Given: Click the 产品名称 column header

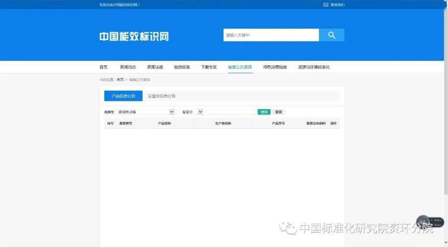Looking at the screenshot, I should click(x=164, y=124).
